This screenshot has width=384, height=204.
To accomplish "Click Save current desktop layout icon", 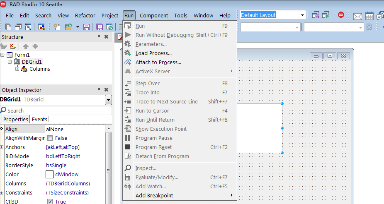I will [x=316, y=15].
